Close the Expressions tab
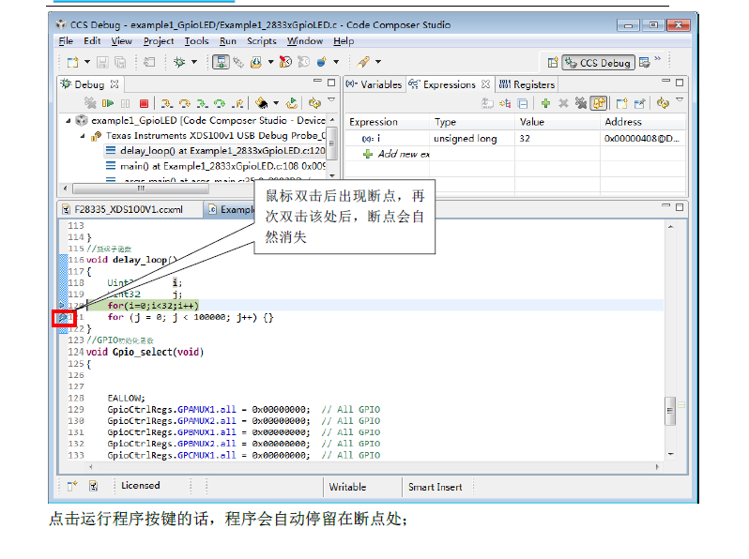The image size is (749, 559). pos(486,84)
